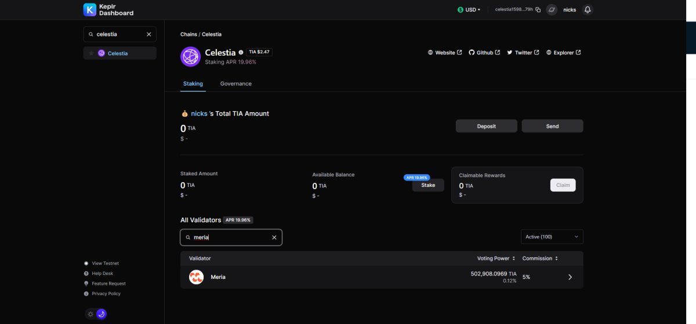
Task: Click the large Celestia chain logo
Action: pos(190,57)
